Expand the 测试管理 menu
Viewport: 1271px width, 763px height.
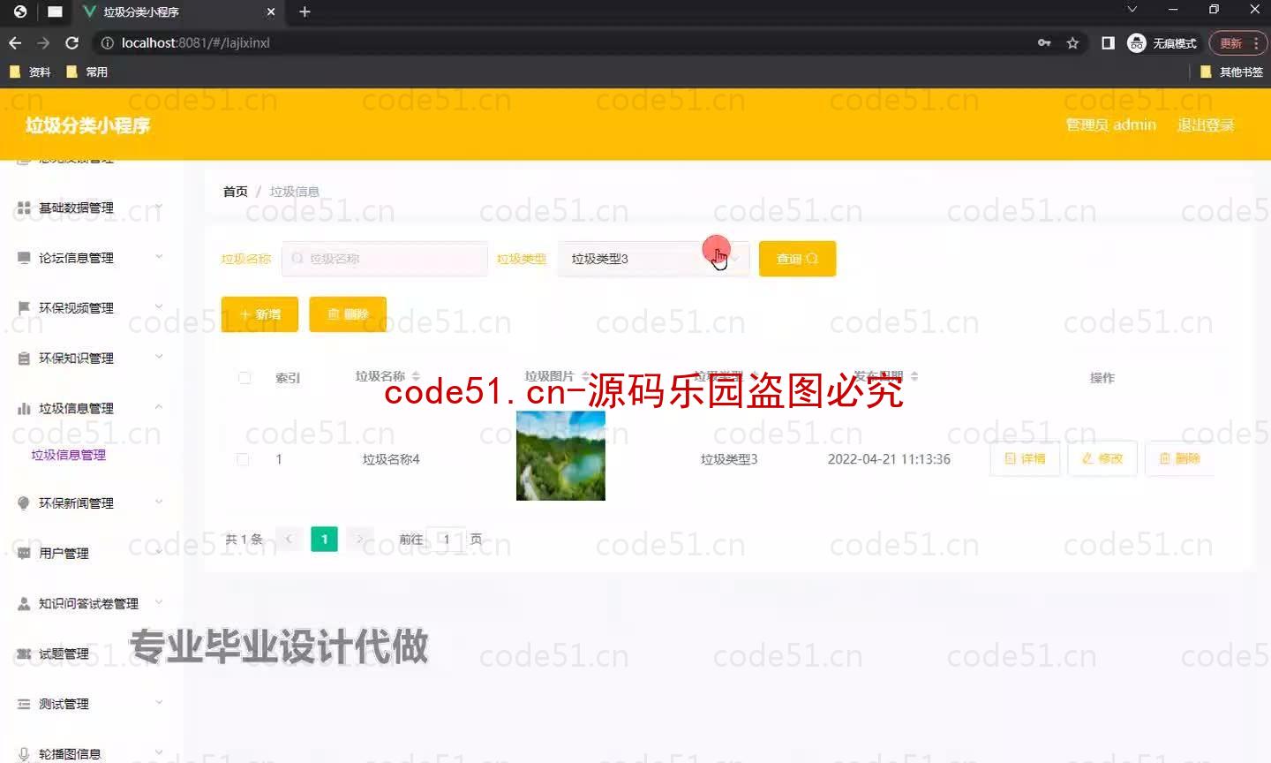coord(159,703)
